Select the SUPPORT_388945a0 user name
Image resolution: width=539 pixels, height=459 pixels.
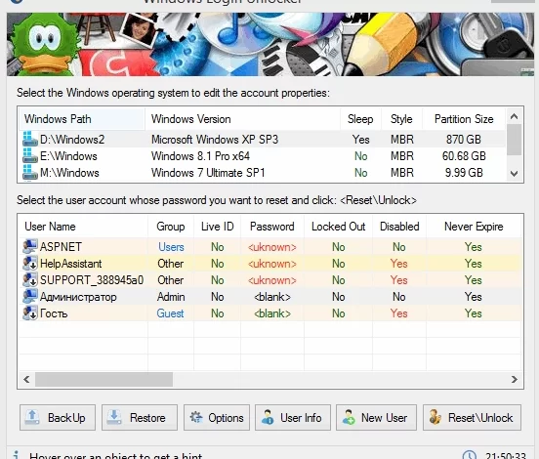[92, 280]
